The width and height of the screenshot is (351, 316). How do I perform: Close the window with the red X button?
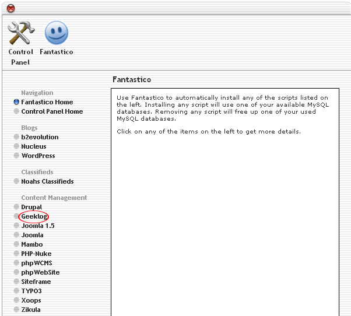(x=10, y=9)
